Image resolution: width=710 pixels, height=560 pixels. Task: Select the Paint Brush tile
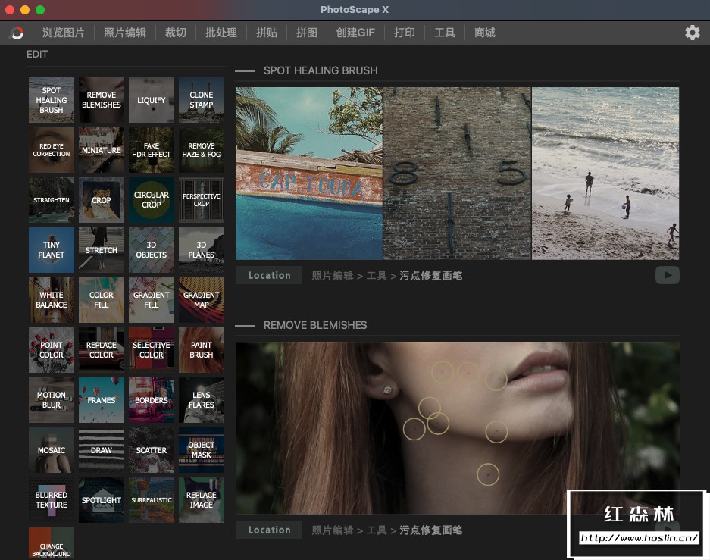pyautogui.click(x=202, y=350)
